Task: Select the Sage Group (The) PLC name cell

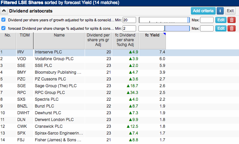Action: [59, 86]
